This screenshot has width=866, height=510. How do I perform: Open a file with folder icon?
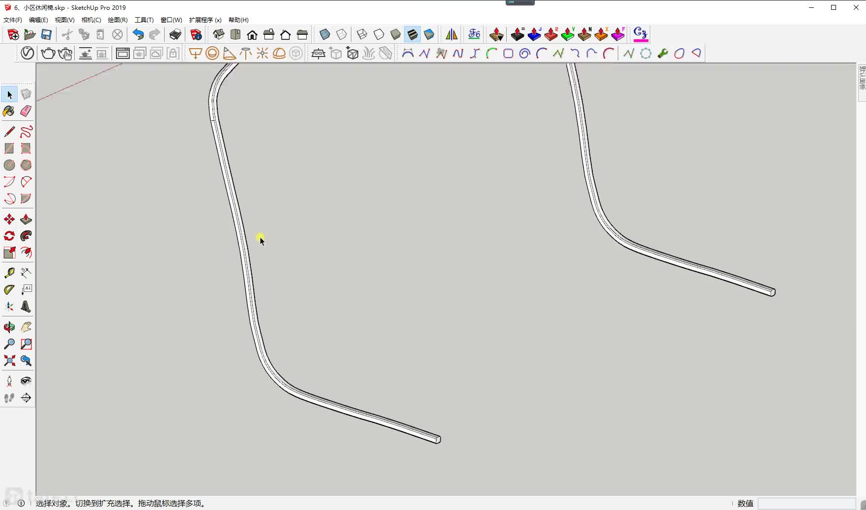29,34
